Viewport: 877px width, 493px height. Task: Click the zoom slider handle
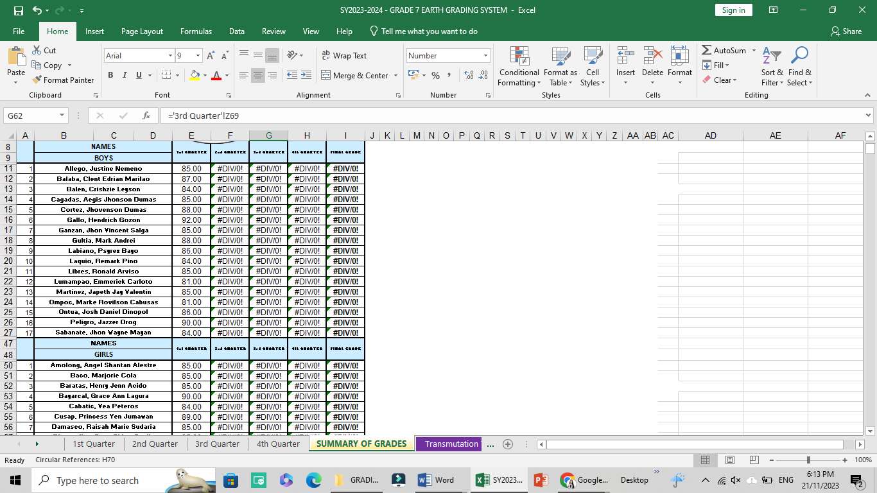coord(808,460)
